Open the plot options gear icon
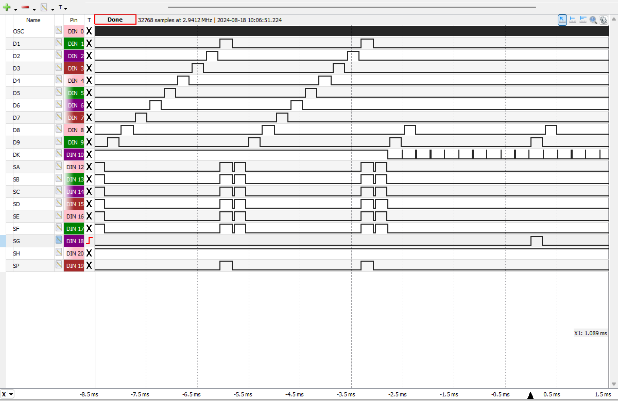The width and height of the screenshot is (618, 401). (x=603, y=20)
